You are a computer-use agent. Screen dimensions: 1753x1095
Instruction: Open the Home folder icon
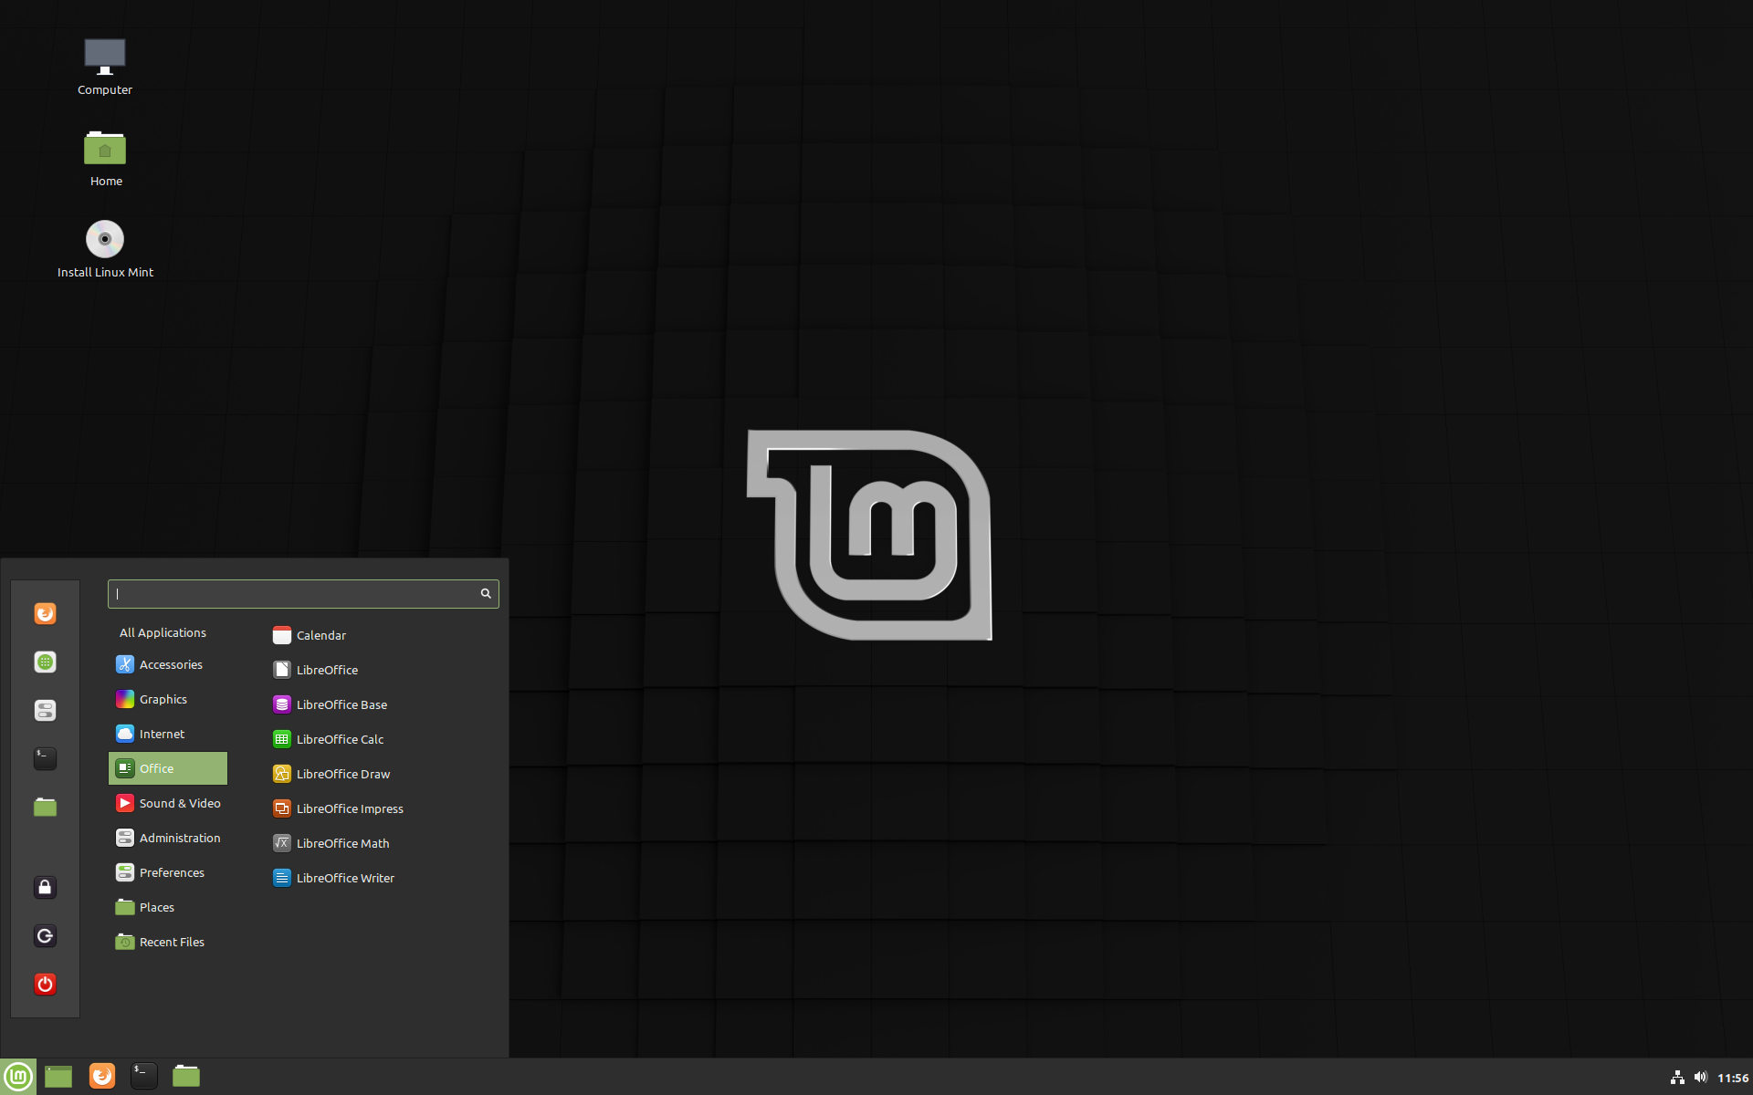105,148
